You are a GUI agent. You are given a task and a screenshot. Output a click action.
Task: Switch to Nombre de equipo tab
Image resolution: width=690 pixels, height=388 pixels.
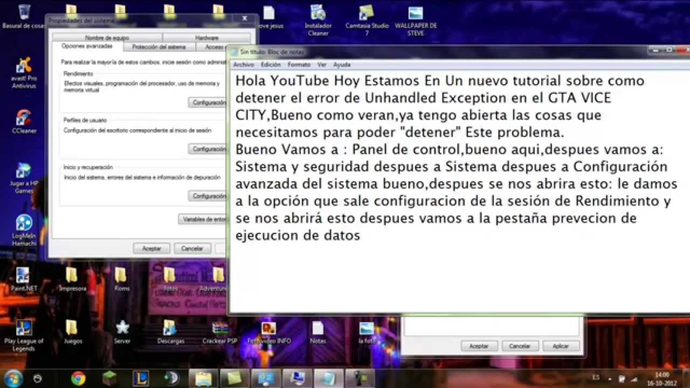coord(107,38)
